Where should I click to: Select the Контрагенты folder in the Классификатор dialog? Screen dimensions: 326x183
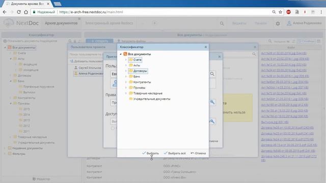pos(140,82)
